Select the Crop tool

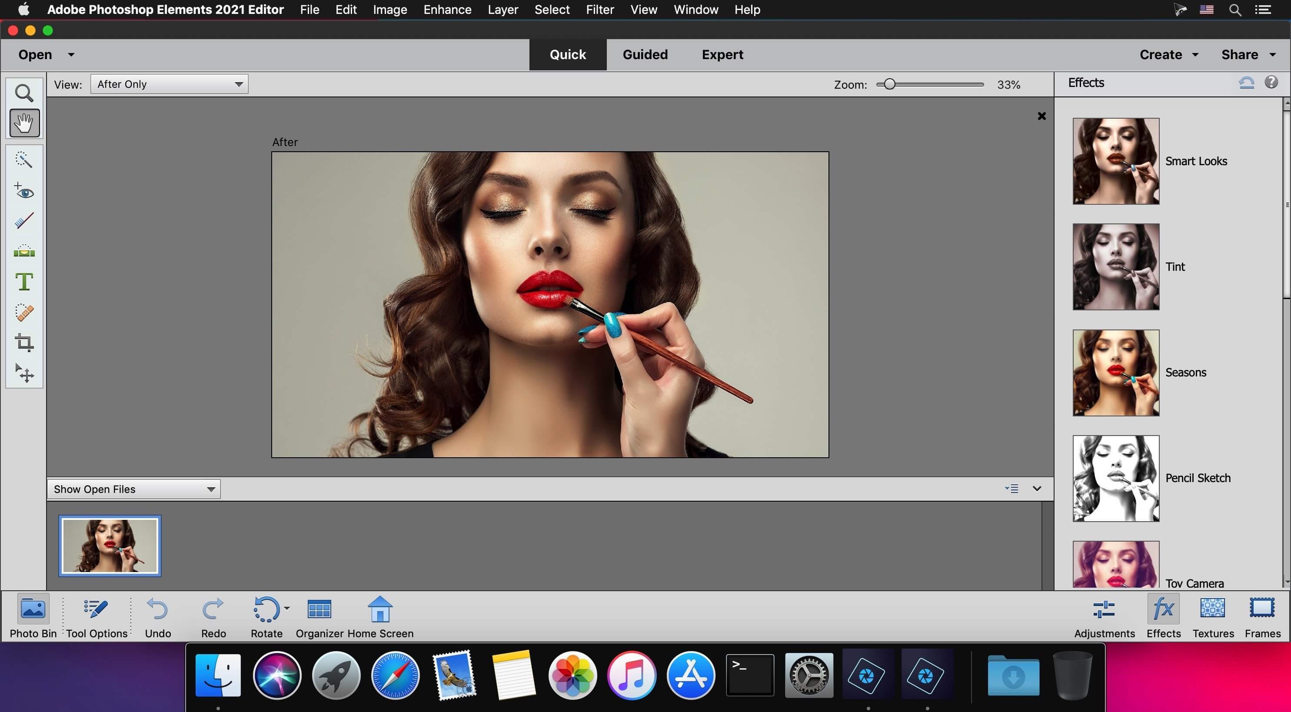tap(23, 344)
